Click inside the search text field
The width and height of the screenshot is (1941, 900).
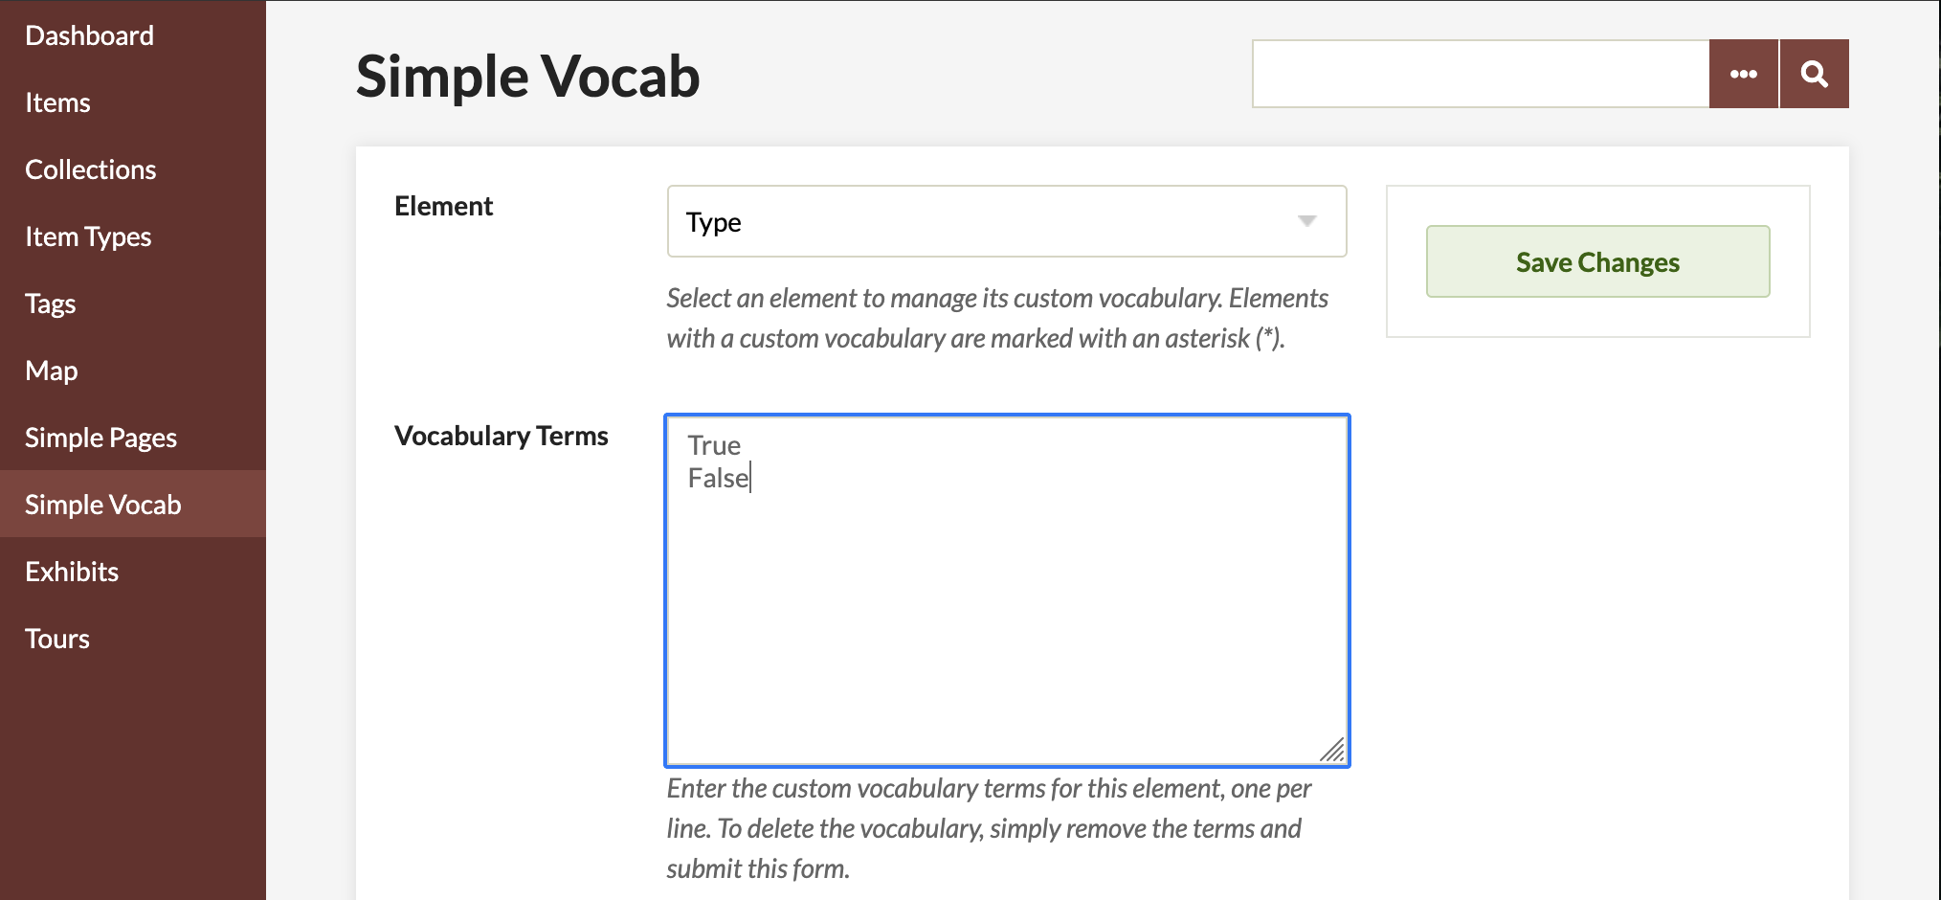pos(1481,74)
